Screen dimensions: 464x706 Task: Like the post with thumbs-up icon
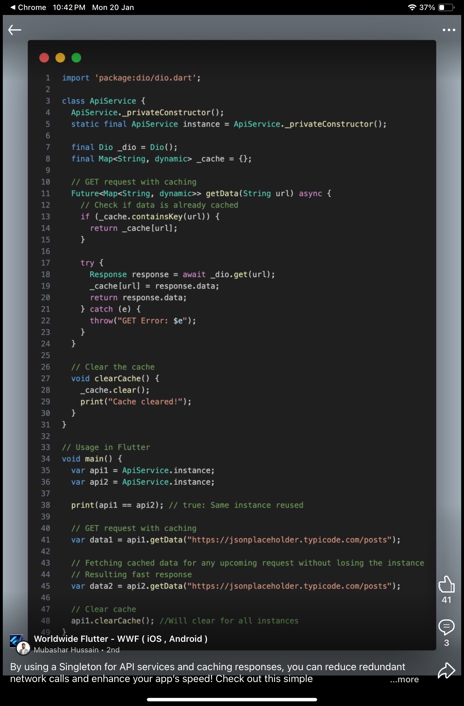(x=447, y=584)
